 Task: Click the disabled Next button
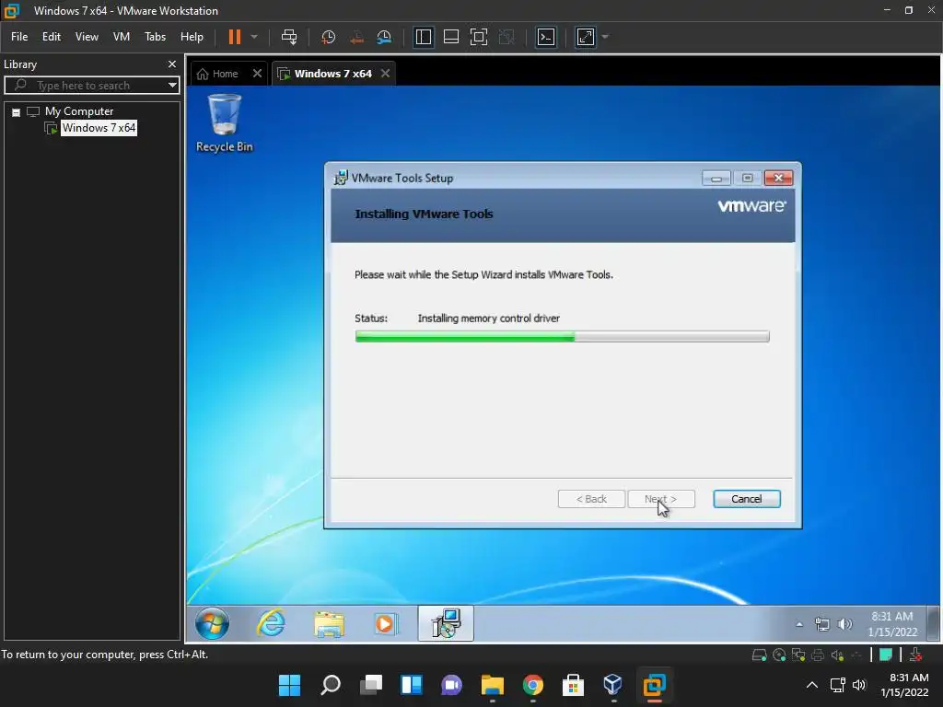[661, 499]
